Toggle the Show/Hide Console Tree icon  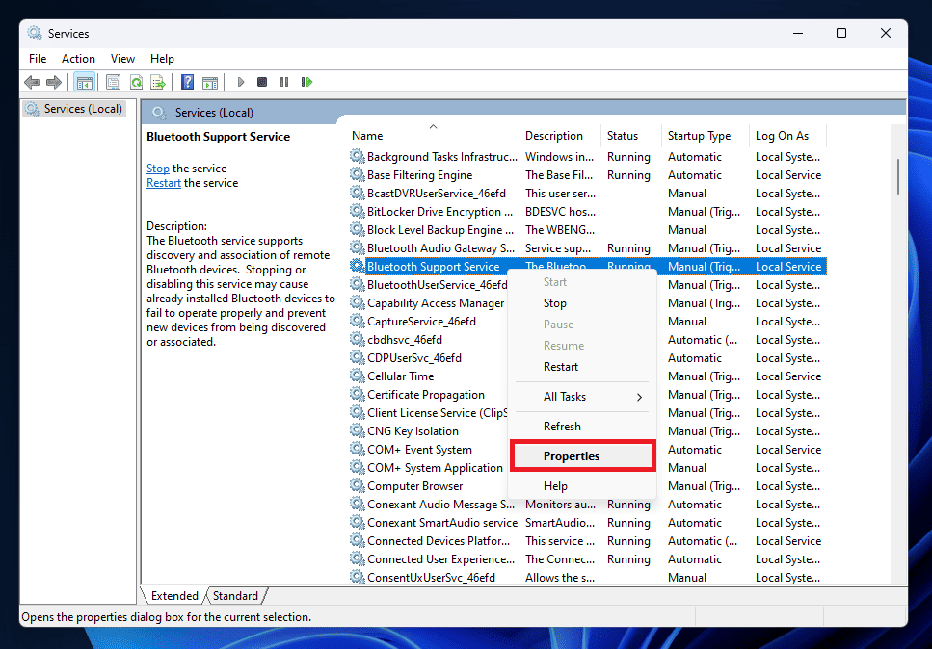click(x=85, y=82)
